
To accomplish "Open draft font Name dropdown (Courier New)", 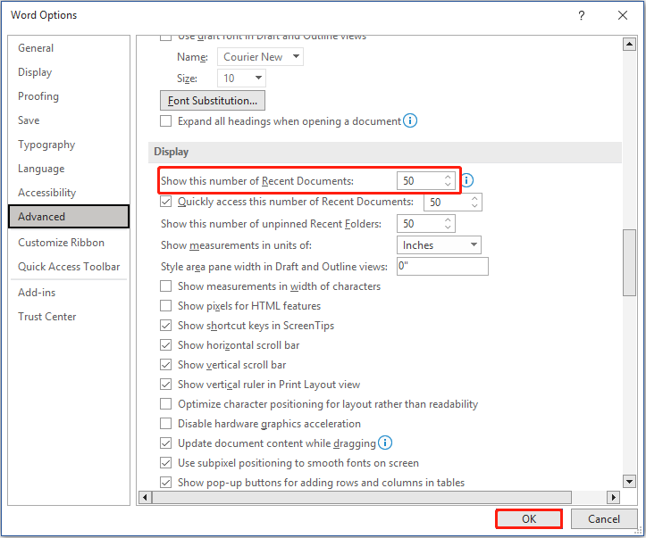I will (x=260, y=57).
